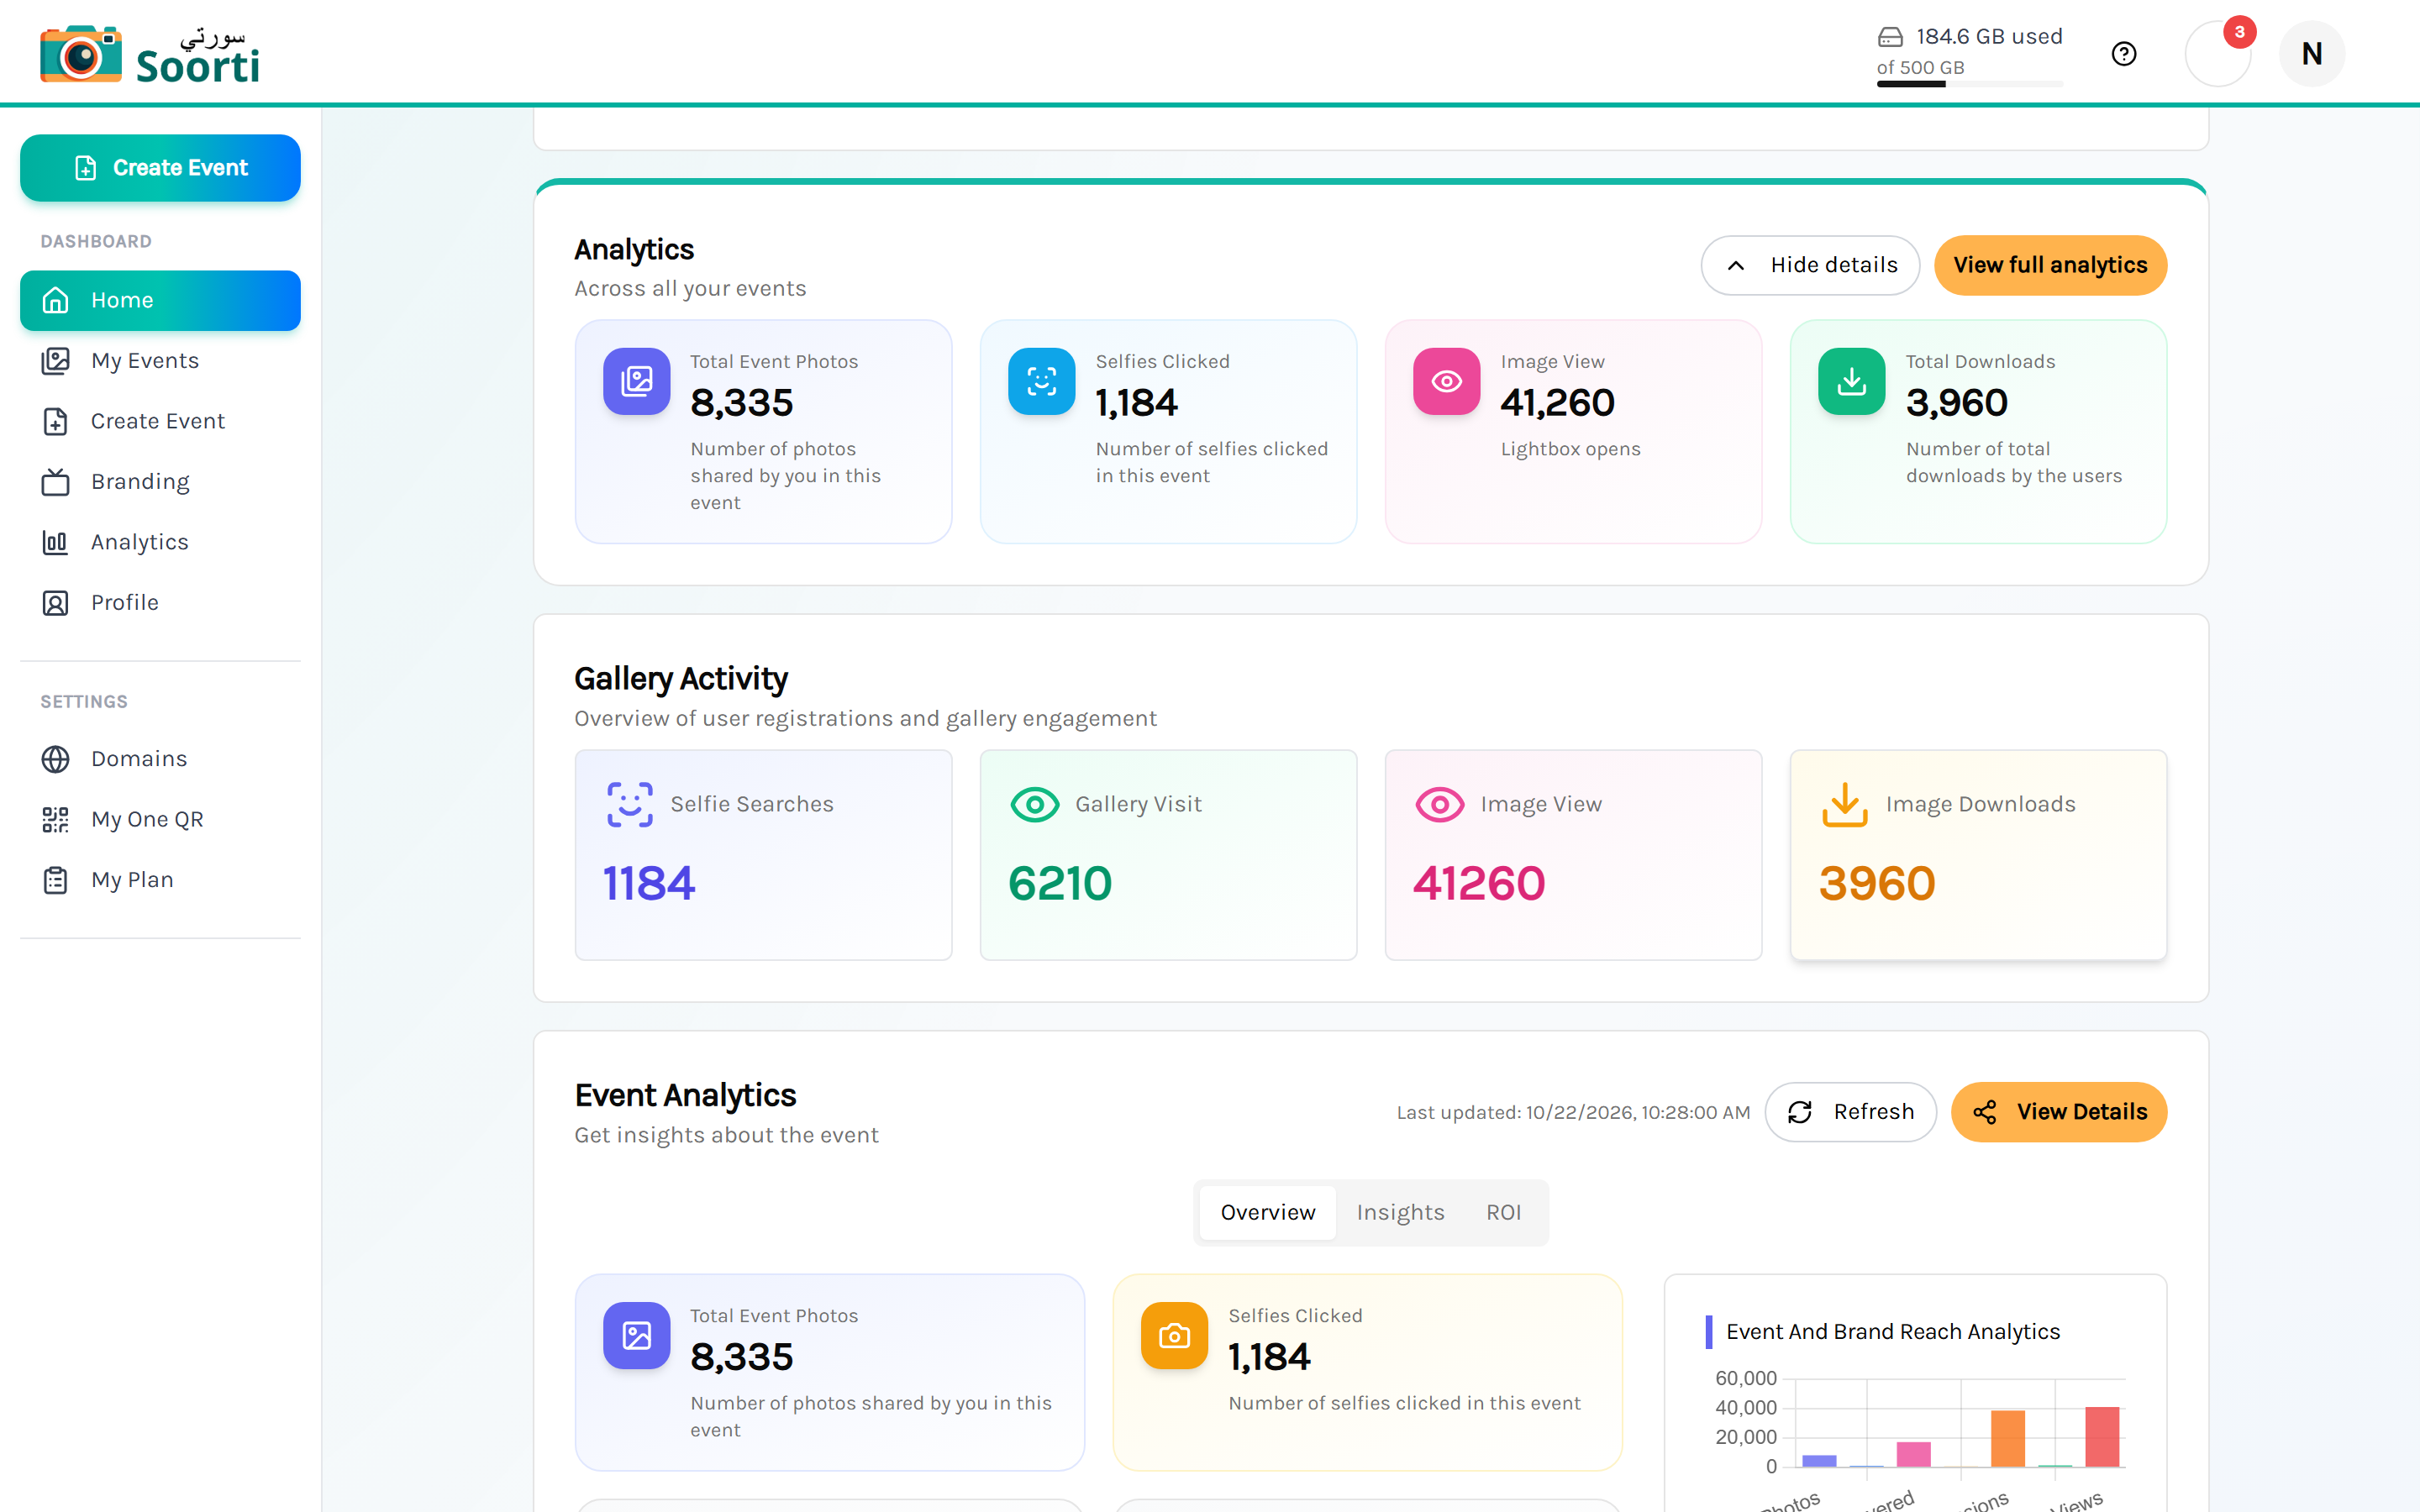Viewport: 2420px width, 1512px height.
Task: Collapse analytics with Hide details
Action: coord(1810,265)
